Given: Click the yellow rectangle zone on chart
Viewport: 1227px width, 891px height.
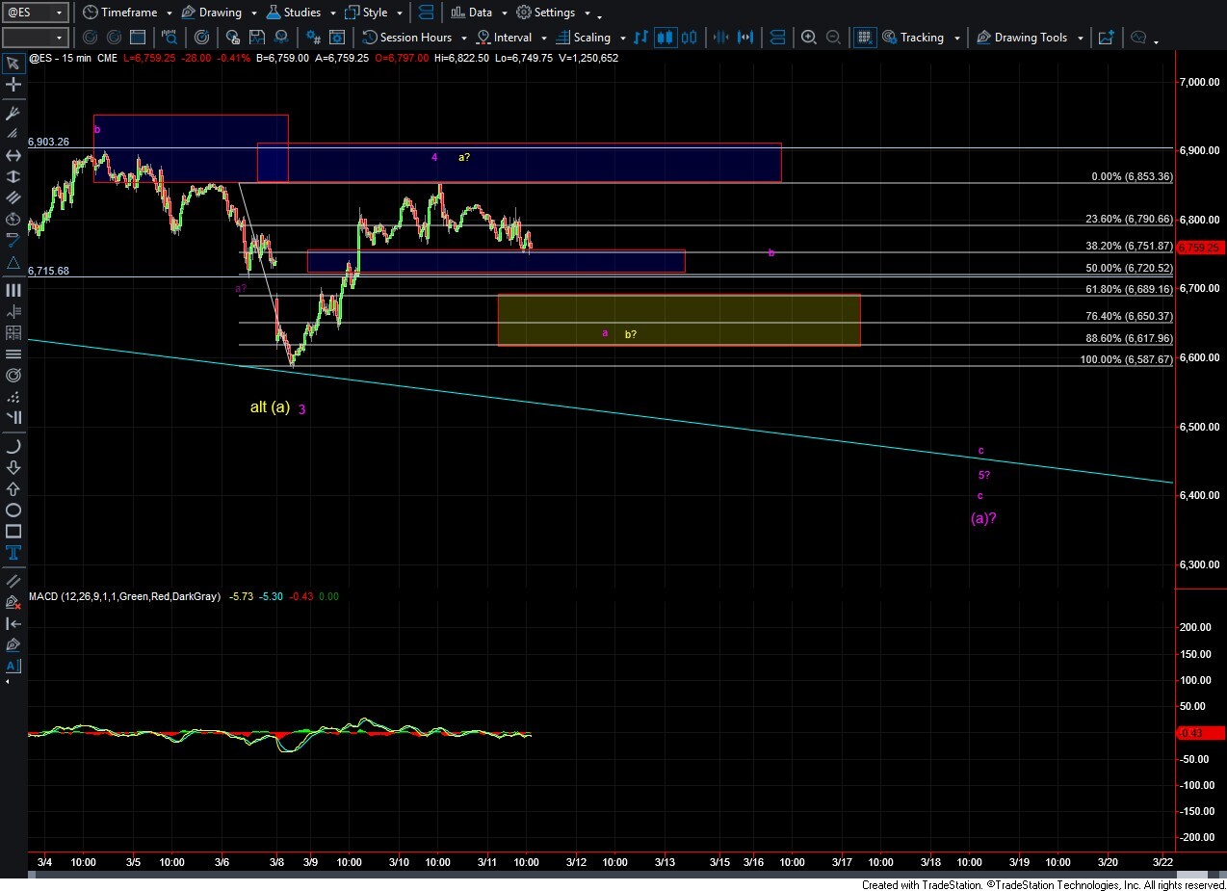Looking at the screenshot, I should tap(678, 320).
